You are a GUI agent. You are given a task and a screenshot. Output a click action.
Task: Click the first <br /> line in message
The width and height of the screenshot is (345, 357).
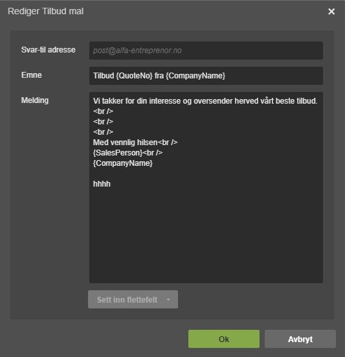click(103, 111)
